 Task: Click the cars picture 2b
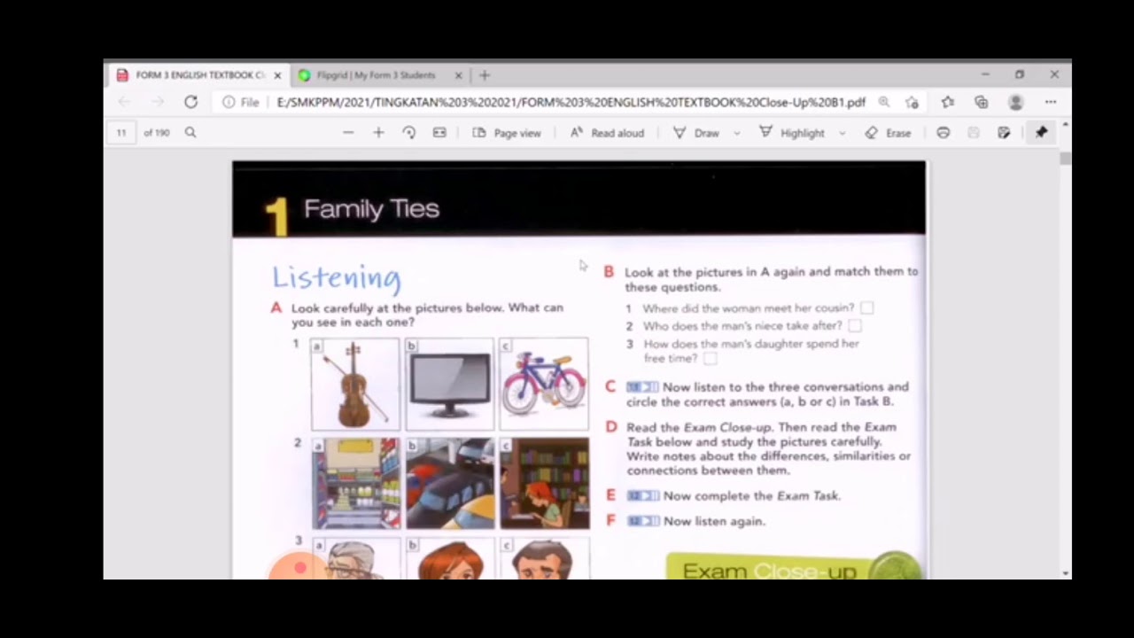450,484
